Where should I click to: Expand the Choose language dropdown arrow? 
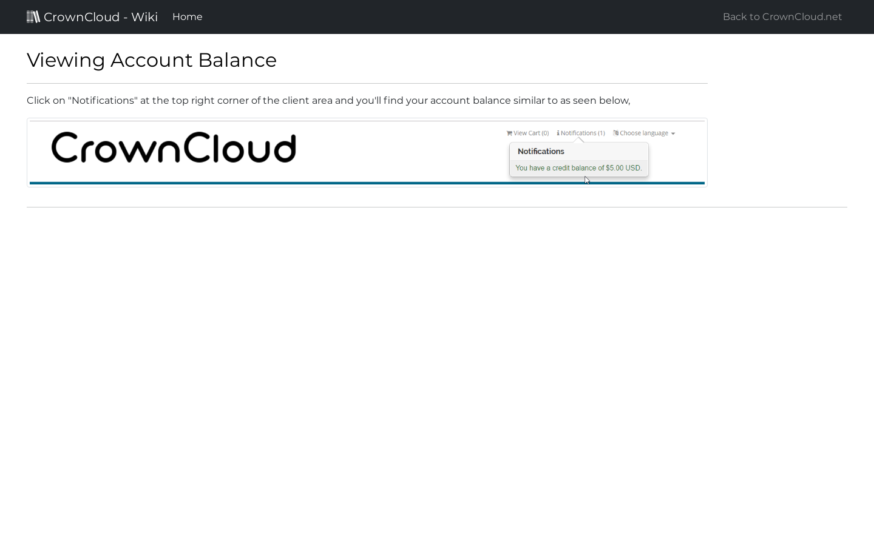[x=673, y=133]
